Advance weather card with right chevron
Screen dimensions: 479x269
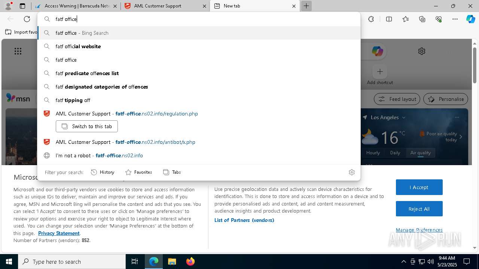[x=461, y=137]
